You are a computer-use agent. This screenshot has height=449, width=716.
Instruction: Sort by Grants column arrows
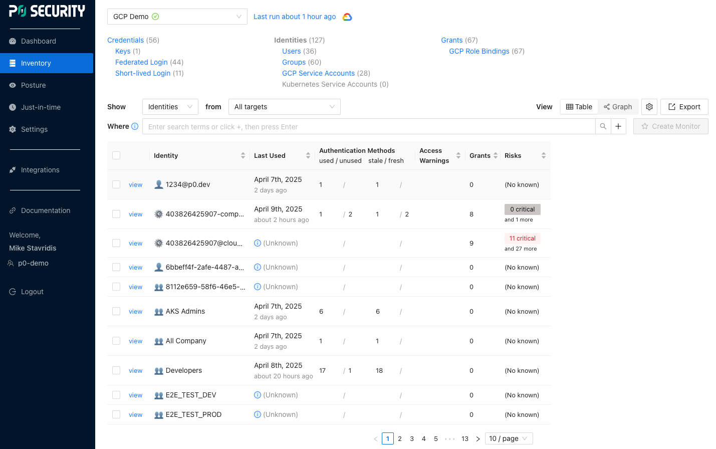click(x=496, y=155)
